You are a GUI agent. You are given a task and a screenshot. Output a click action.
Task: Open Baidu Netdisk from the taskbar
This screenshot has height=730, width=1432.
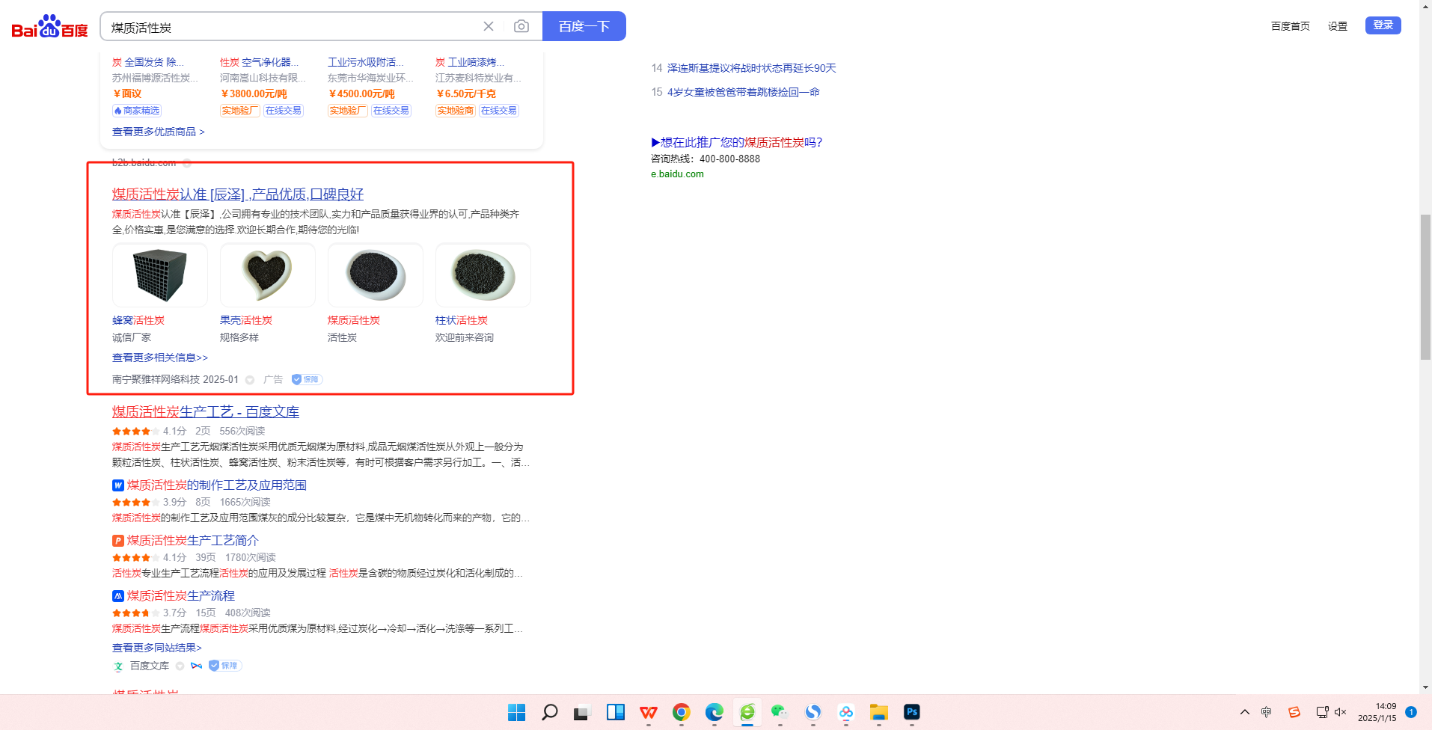(846, 712)
